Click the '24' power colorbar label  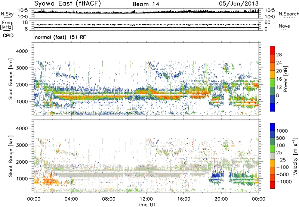pos(279,63)
